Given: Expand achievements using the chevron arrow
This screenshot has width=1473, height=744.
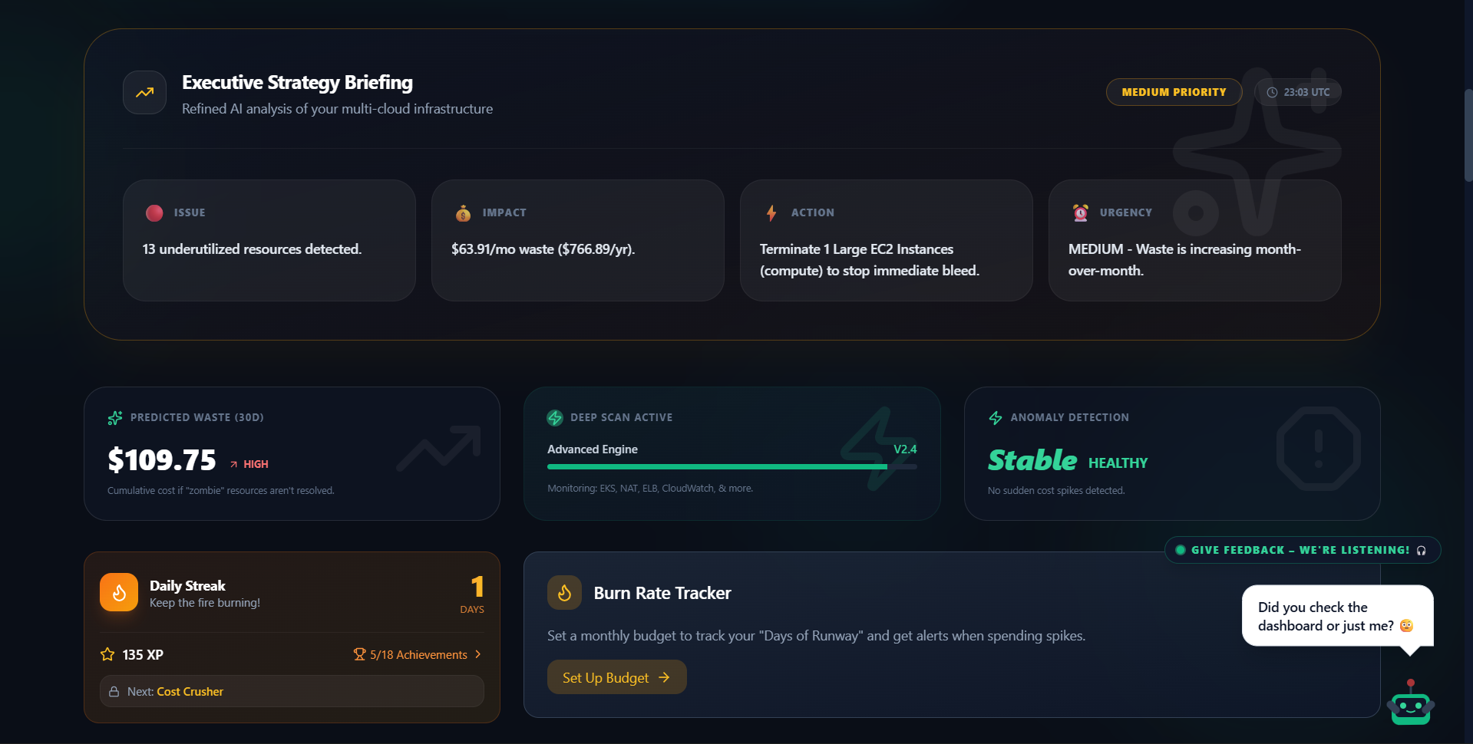Looking at the screenshot, I should click(x=478, y=654).
